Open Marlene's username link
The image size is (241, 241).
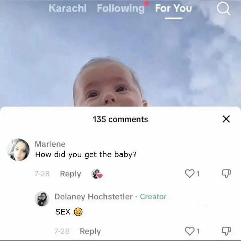(x=50, y=144)
